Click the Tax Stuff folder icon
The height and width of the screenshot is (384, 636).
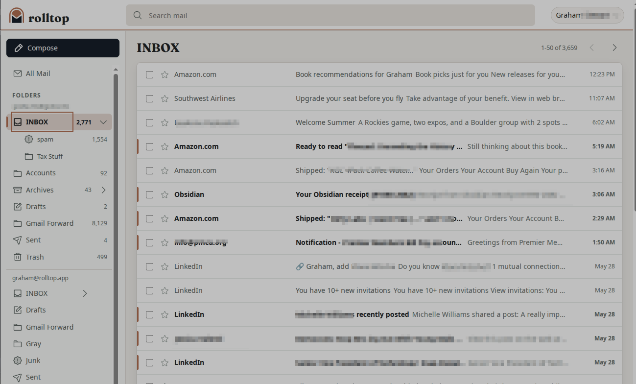tap(29, 157)
